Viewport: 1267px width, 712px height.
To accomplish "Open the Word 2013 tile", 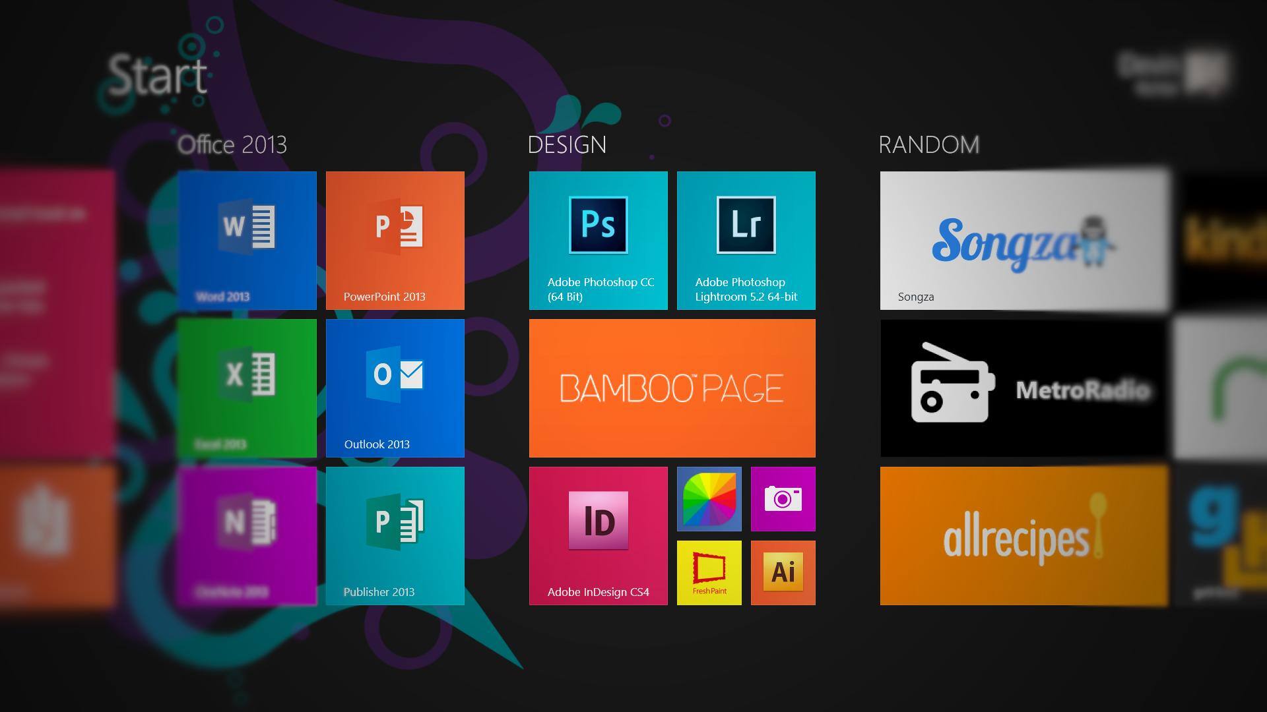I will pos(247,240).
